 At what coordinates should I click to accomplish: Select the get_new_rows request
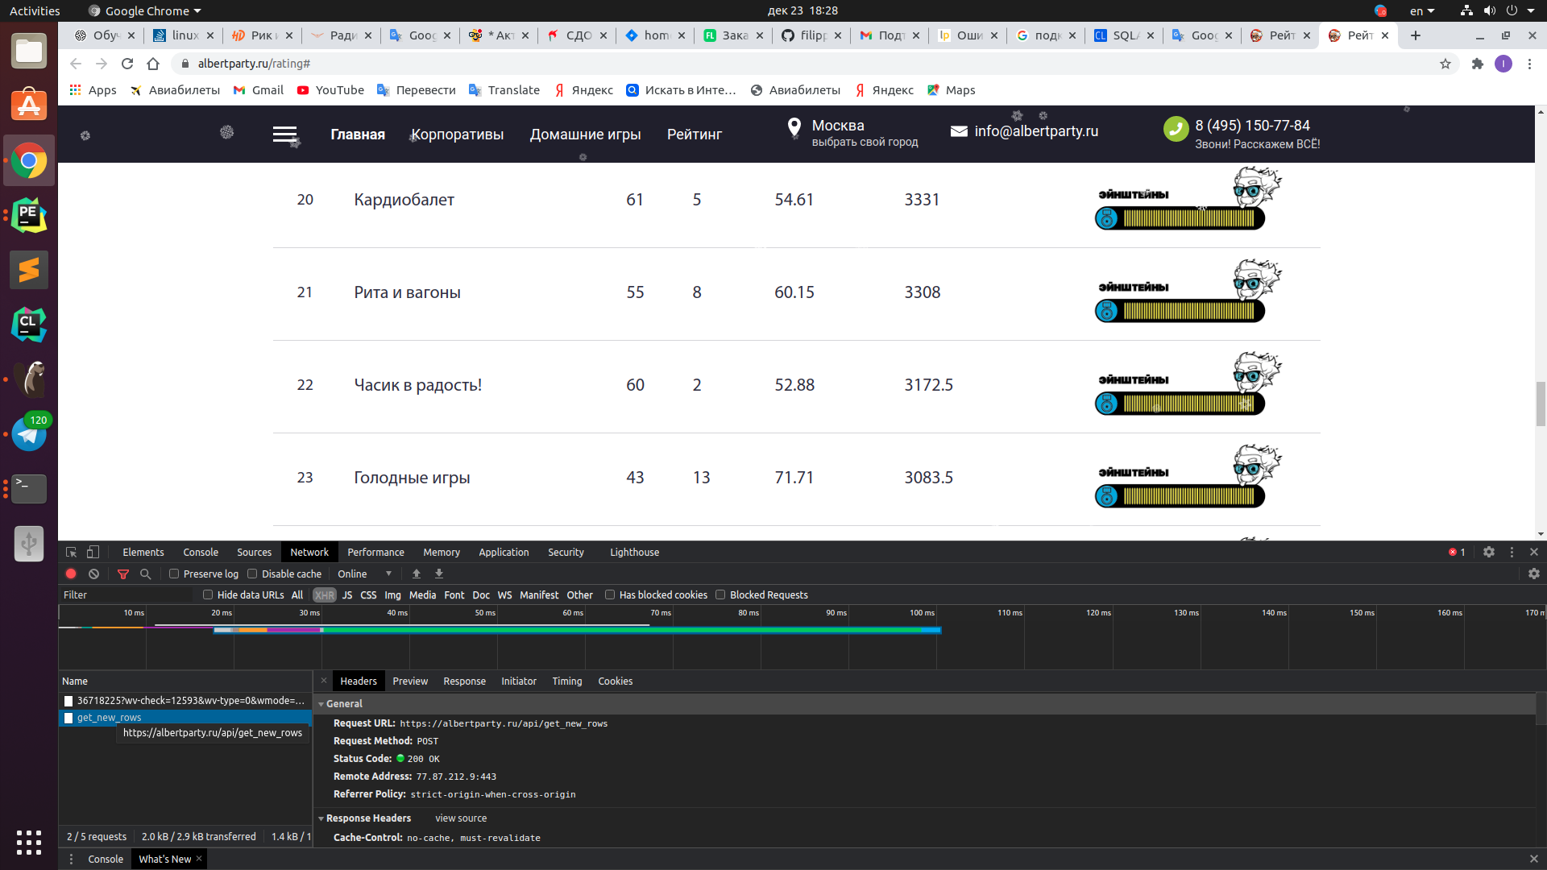point(185,718)
